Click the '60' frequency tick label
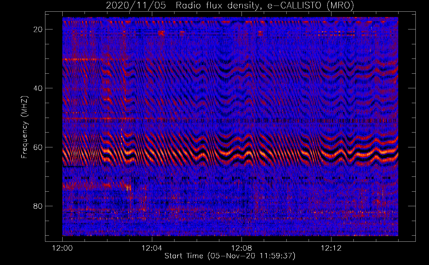429x265 pixels. [x=38, y=147]
